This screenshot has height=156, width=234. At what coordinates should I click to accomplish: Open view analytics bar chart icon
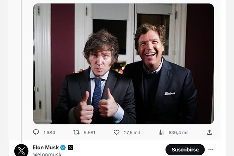click(161, 132)
